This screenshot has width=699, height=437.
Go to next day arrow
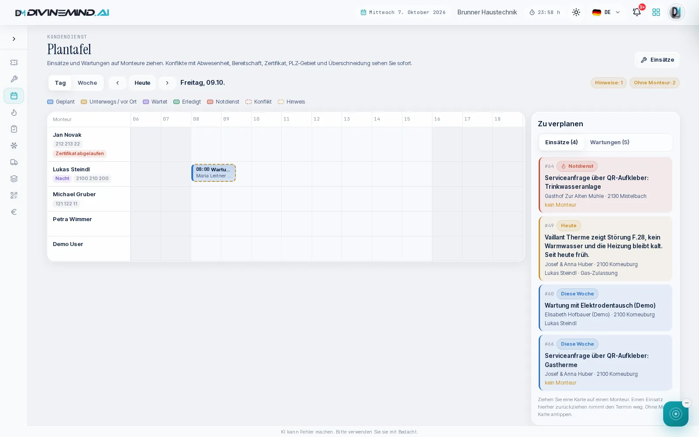(167, 83)
